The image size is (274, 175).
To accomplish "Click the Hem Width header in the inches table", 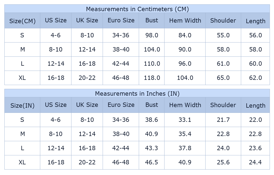I will click(185, 105).
